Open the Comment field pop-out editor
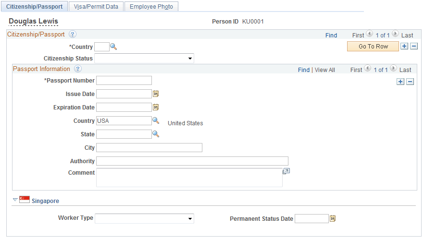 point(286,171)
